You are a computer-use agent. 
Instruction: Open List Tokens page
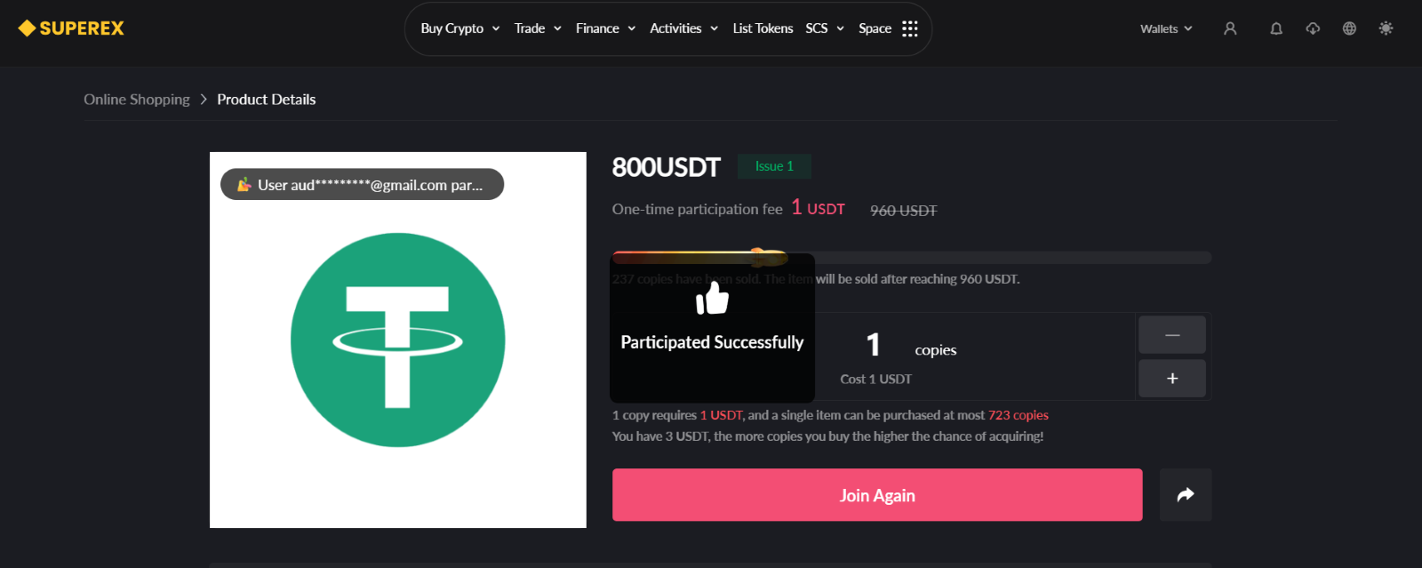point(763,28)
